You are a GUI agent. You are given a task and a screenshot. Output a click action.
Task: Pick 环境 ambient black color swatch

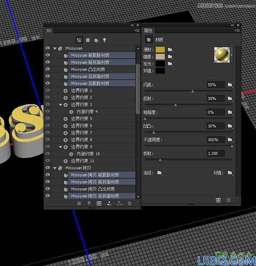(160, 71)
